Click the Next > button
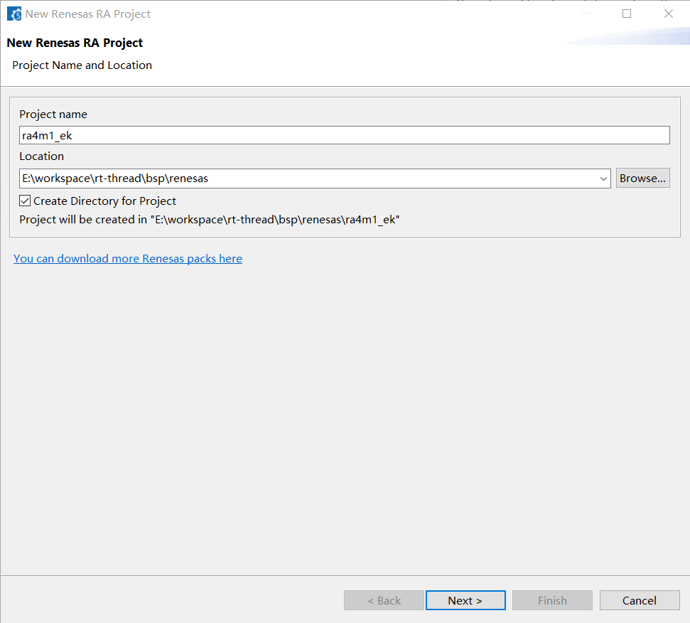This screenshot has height=623, width=690. (x=465, y=601)
